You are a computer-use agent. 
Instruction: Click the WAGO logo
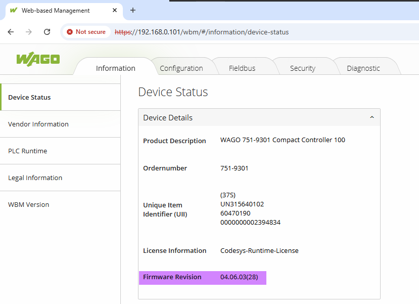(38, 59)
